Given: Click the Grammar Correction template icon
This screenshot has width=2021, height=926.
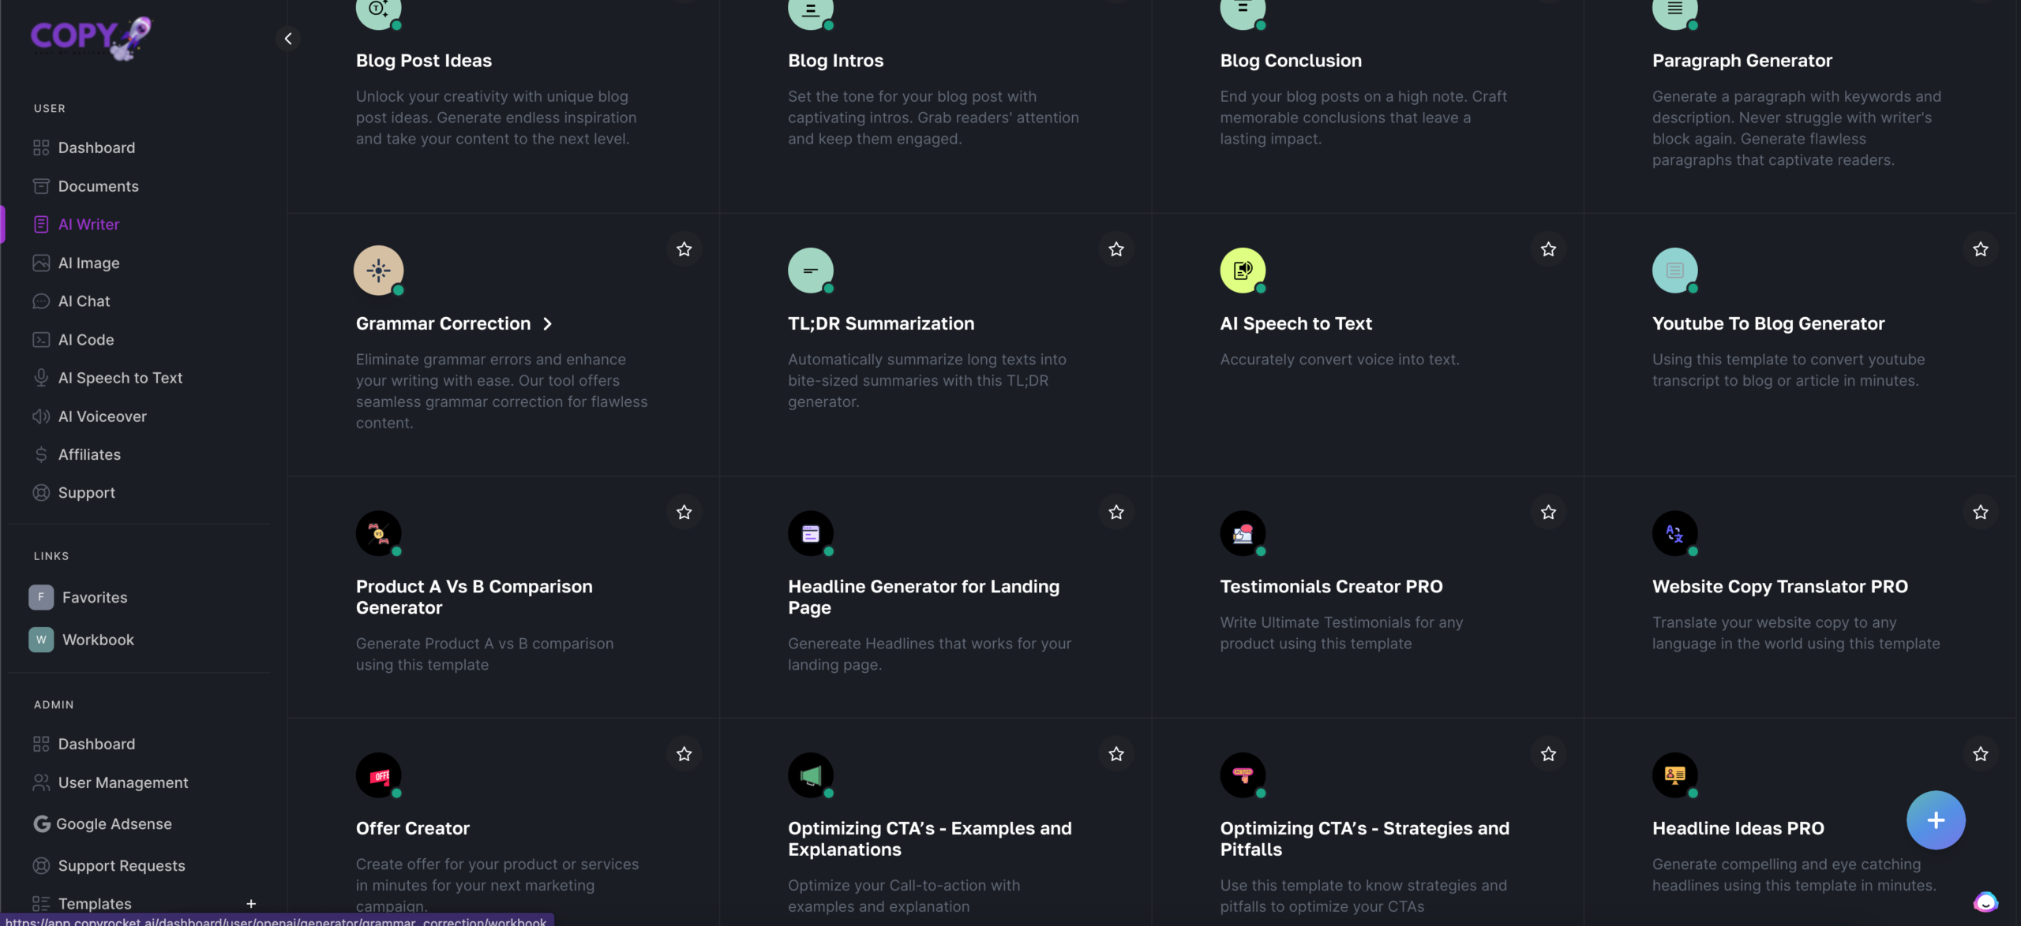Looking at the screenshot, I should [378, 270].
